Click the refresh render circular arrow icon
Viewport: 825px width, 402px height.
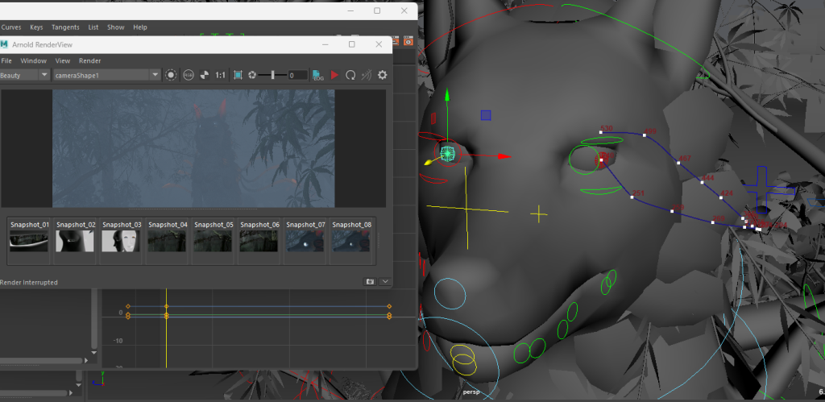pyautogui.click(x=350, y=75)
